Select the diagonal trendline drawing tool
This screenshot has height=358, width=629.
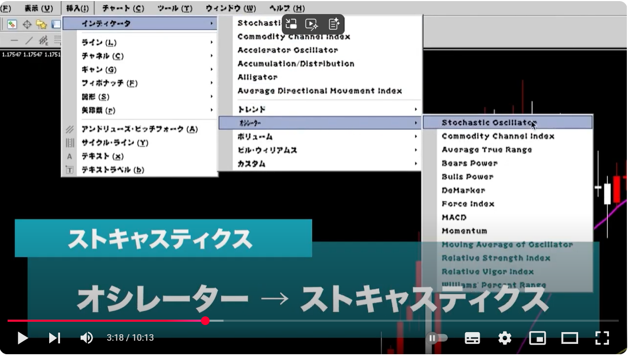tap(29, 40)
